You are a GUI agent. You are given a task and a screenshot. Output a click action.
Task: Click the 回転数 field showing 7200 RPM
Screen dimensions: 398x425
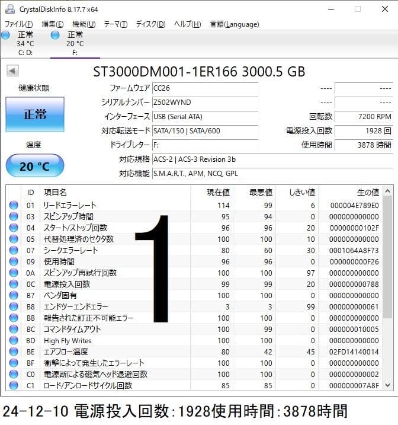tap(364, 117)
